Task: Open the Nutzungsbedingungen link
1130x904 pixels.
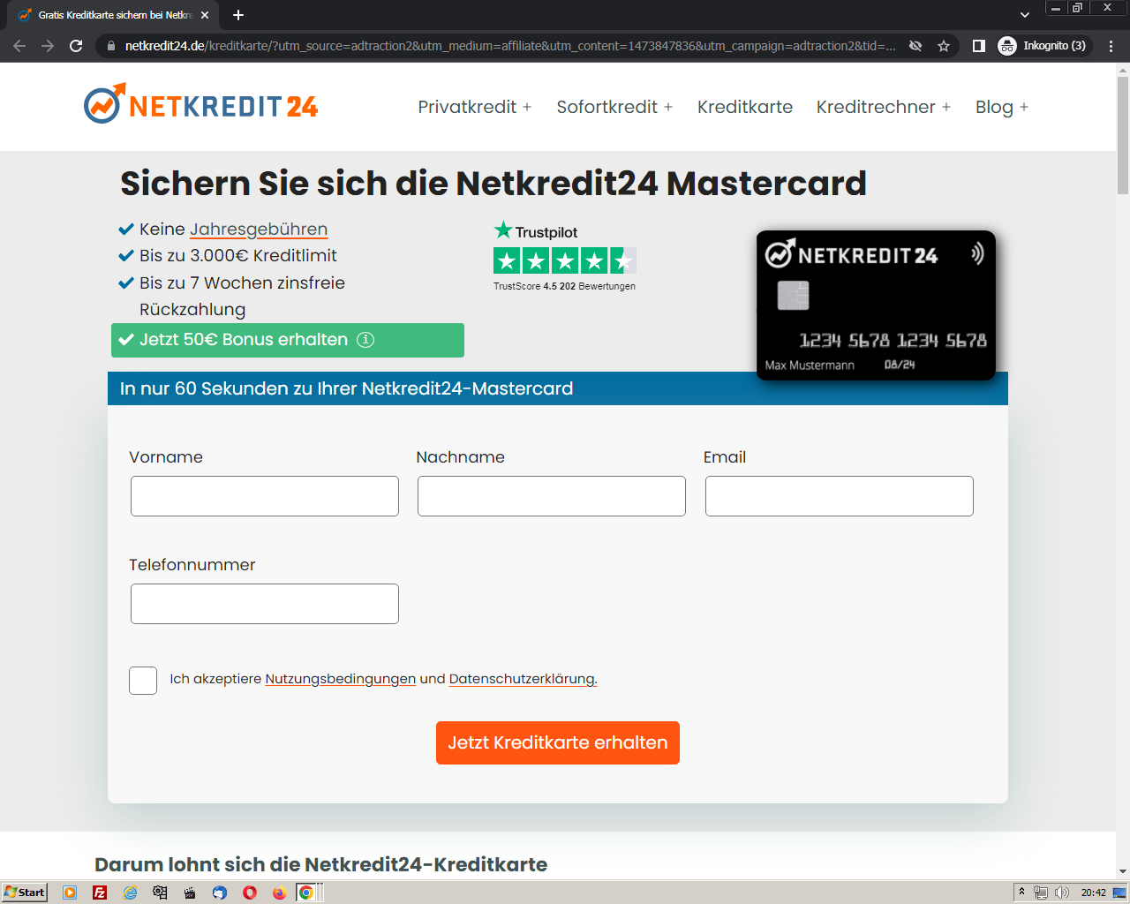Action: [x=341, y=679]
